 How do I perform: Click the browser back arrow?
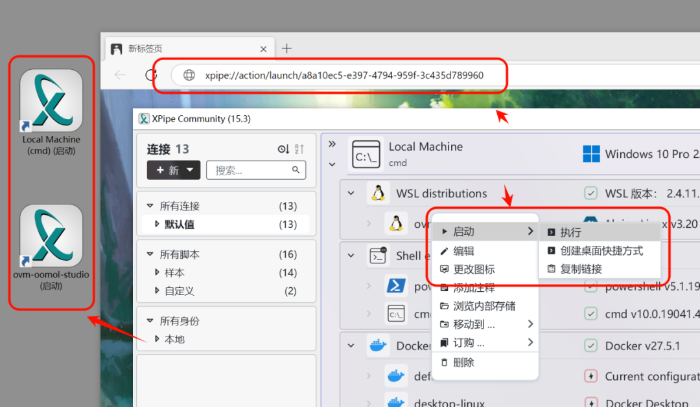pyautogui.click(x=120, y=75)
